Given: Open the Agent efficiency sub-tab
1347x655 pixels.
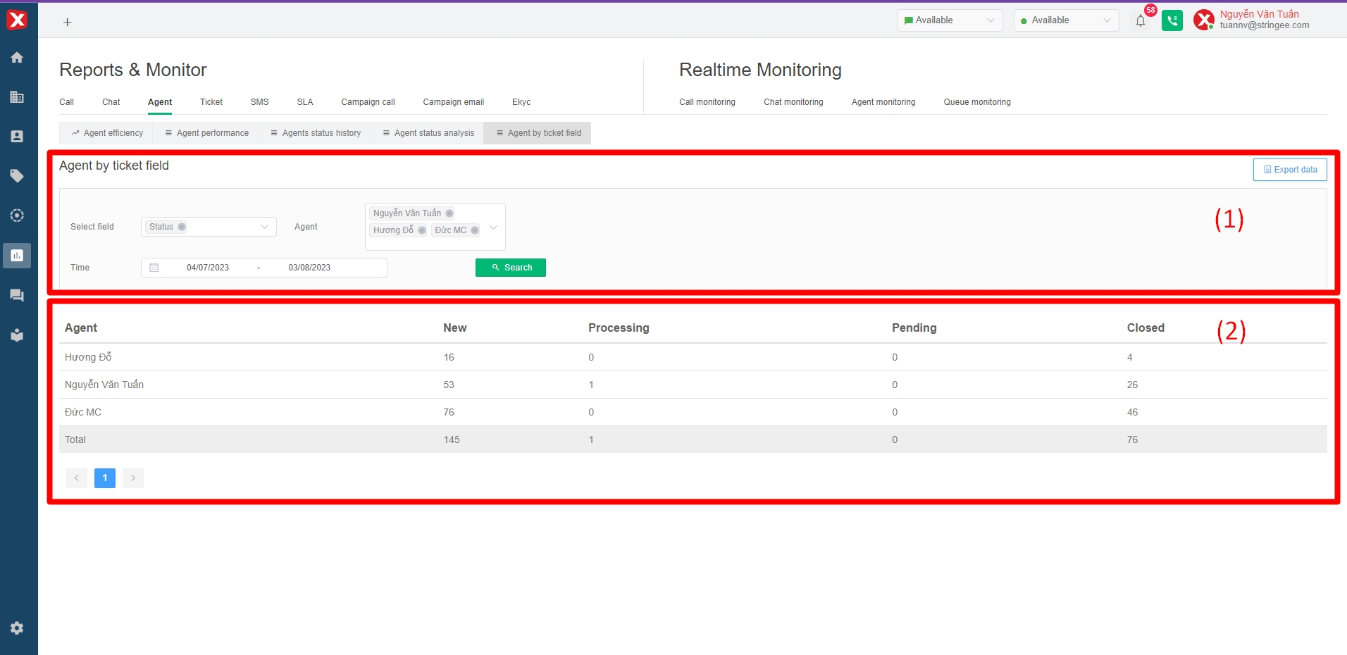Looking at the screenshot, I should click(x=107, y=133).
